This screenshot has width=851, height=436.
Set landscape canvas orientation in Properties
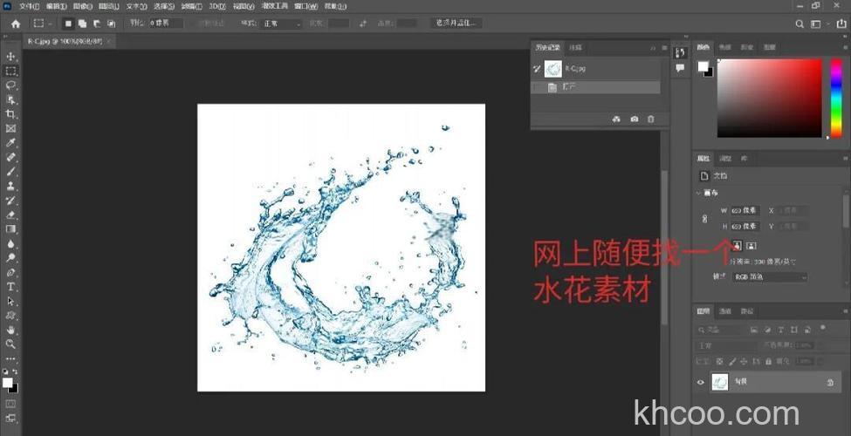coord(751,246)
